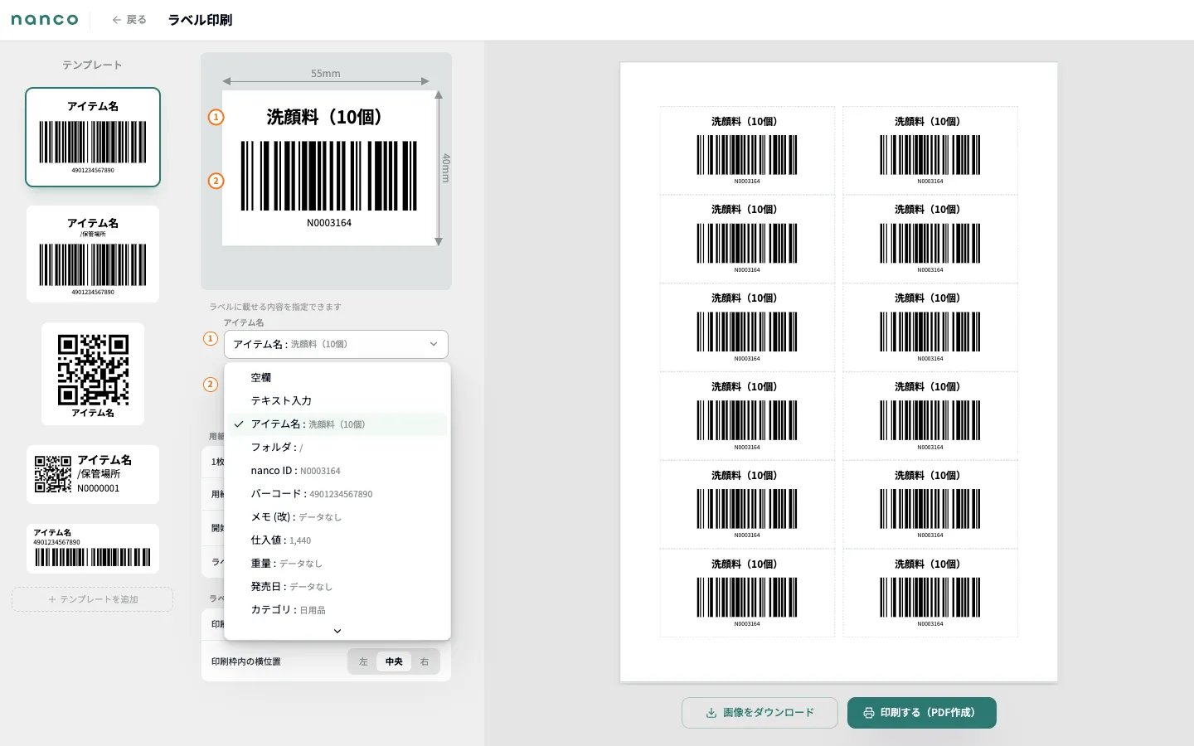Image resolution: width=1194 pixels, height=746 pixels.
Task: Click the top-left label on the print sheet
Action: tap(747, 150)
